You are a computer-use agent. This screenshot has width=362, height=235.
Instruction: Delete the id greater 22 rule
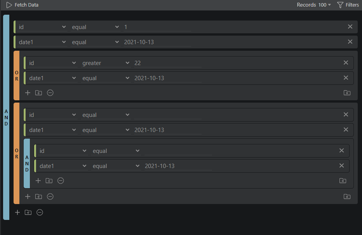[346, 63]
